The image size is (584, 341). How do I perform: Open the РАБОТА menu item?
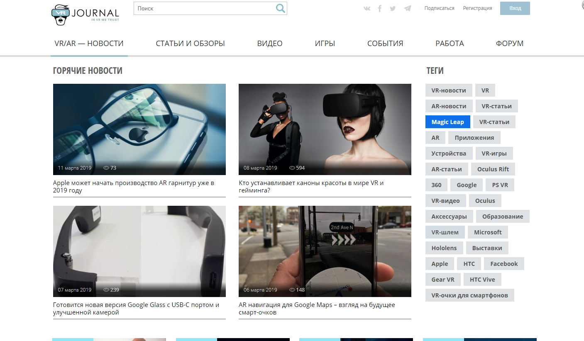[450, 44]
